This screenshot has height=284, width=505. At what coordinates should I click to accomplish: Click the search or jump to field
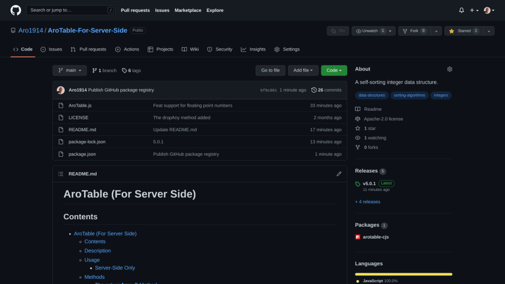coord(71,10)
